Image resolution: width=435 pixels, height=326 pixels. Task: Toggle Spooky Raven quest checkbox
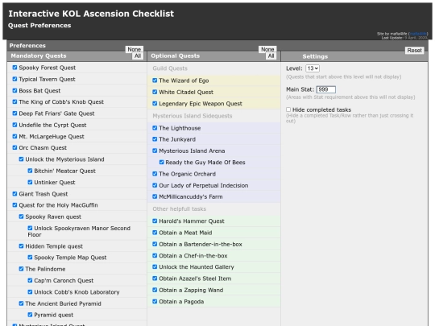(21, 217)
